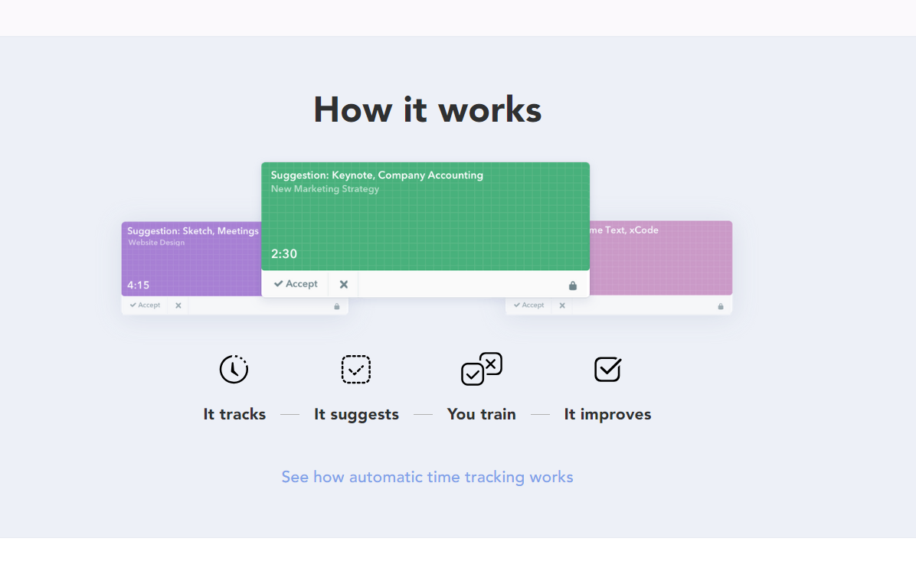Click the clock icon above It tracks
The width and height of the screenshot is (916, 571).
pos(234,369)
